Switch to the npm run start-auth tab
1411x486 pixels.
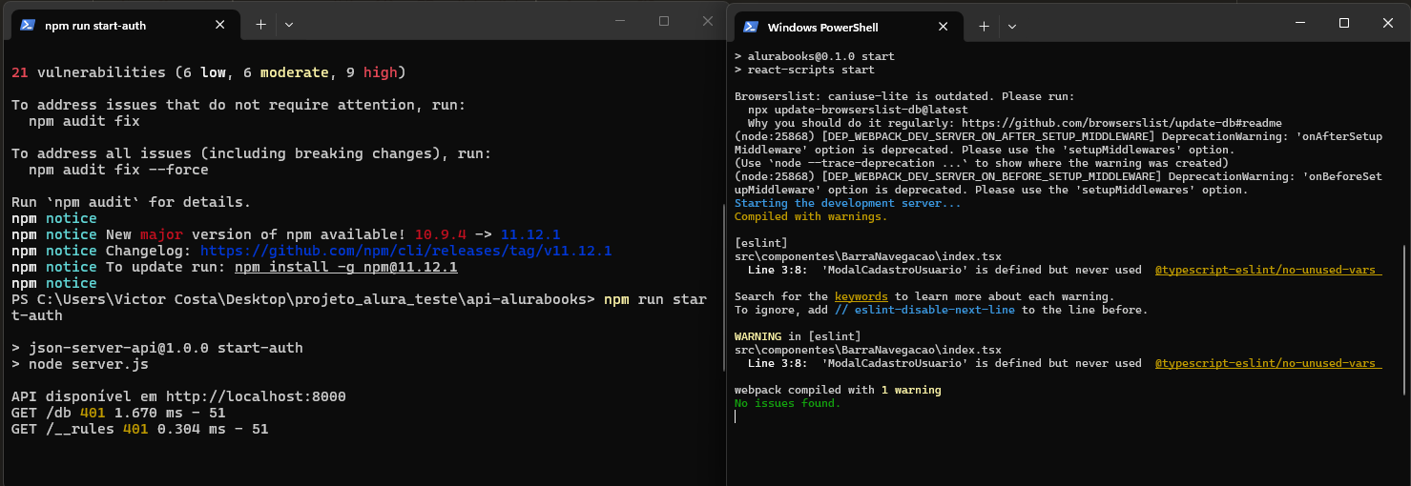95,26
